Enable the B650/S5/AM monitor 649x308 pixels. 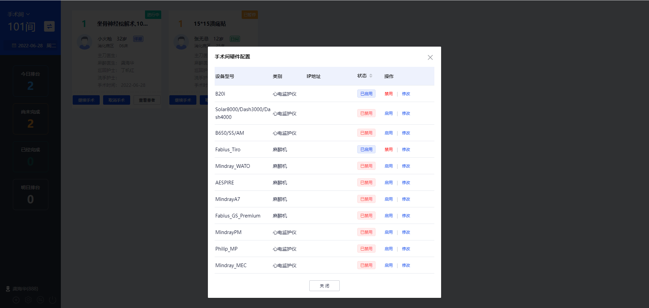click(388, 133)
